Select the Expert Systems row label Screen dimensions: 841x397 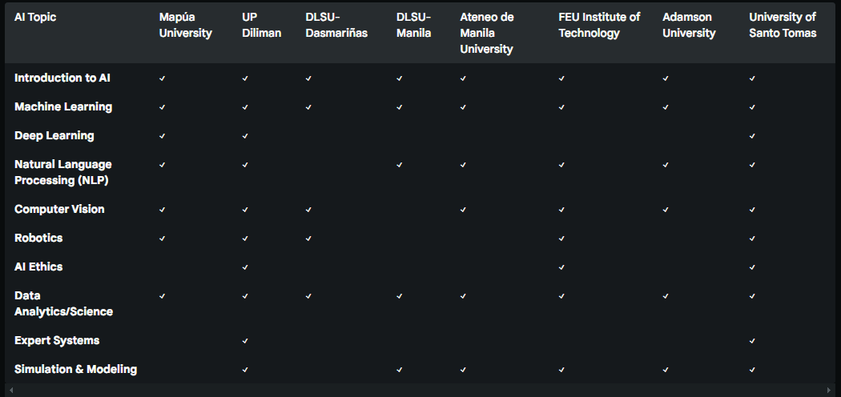[57, 340]
